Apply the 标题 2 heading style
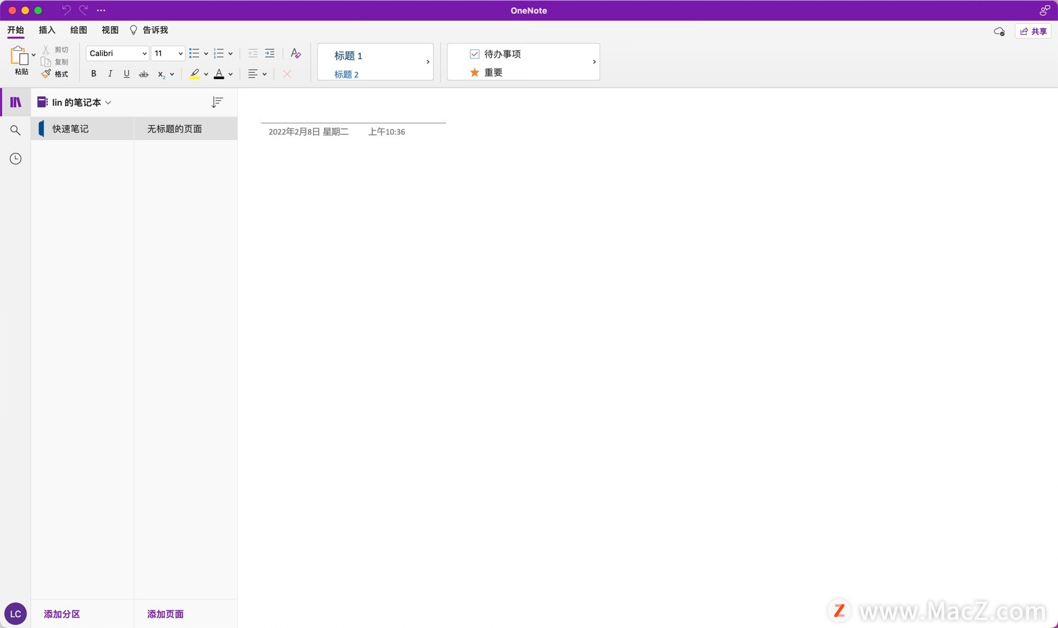This screenshot has height=628, width=1058. click(346, 74)
